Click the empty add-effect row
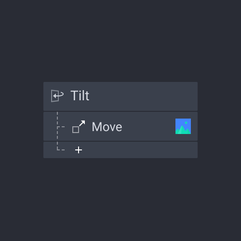The width and height of the screenshot is (241, 241). [120, 150]
